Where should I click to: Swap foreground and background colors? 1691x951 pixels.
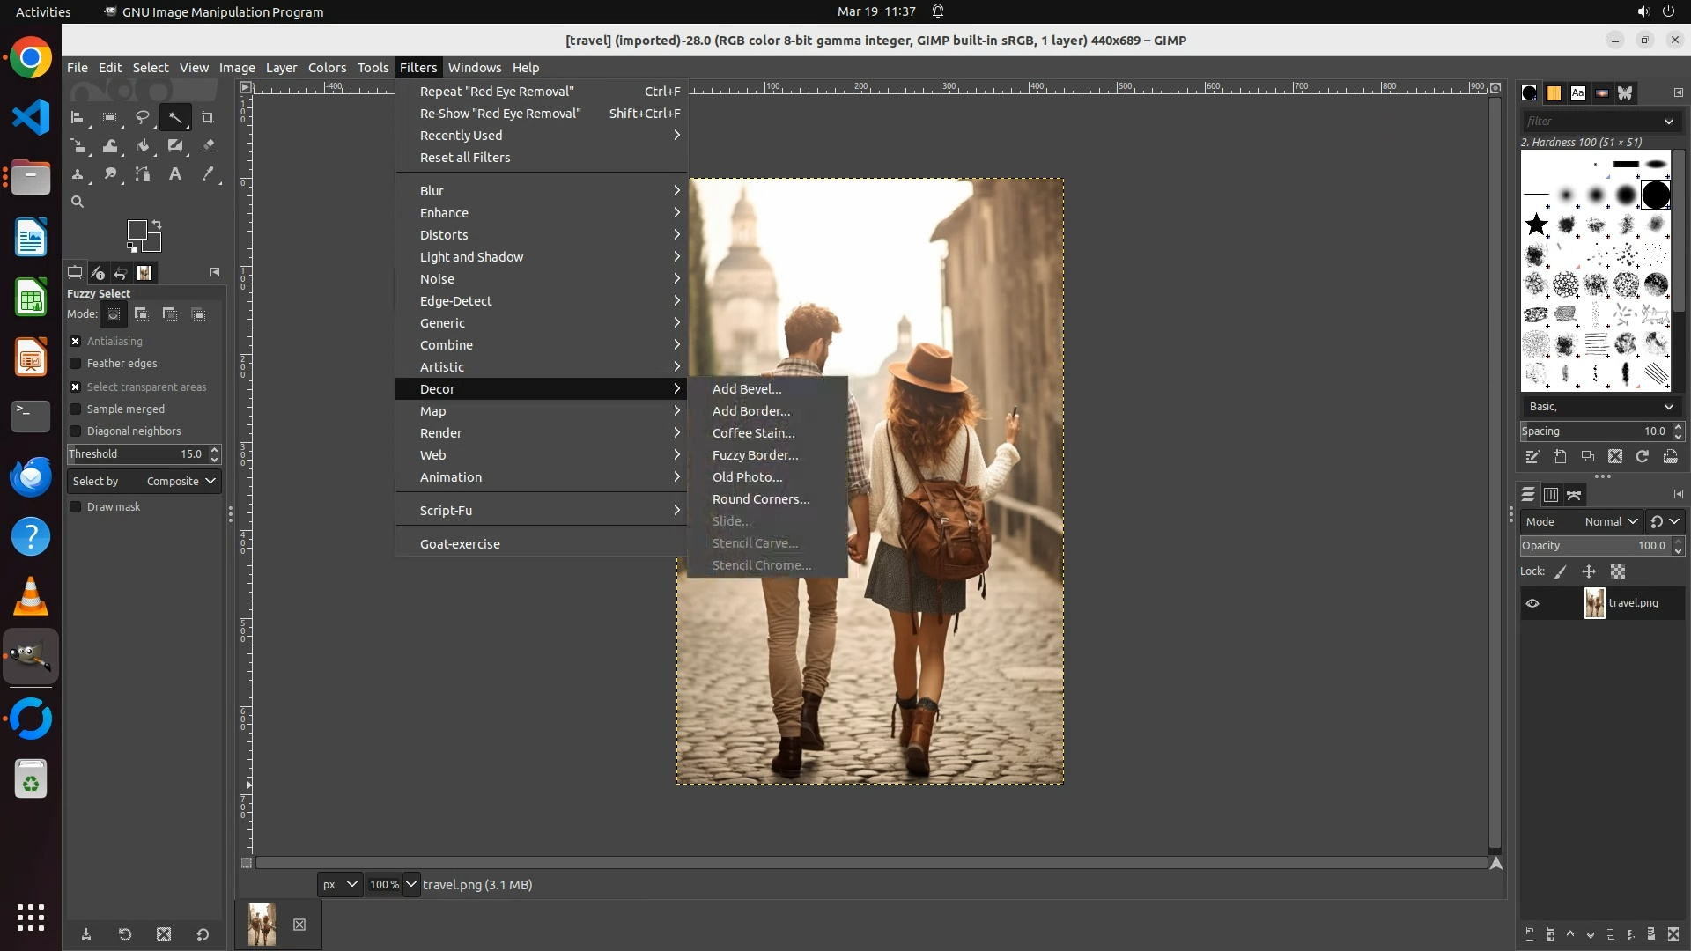pos(157,224)
